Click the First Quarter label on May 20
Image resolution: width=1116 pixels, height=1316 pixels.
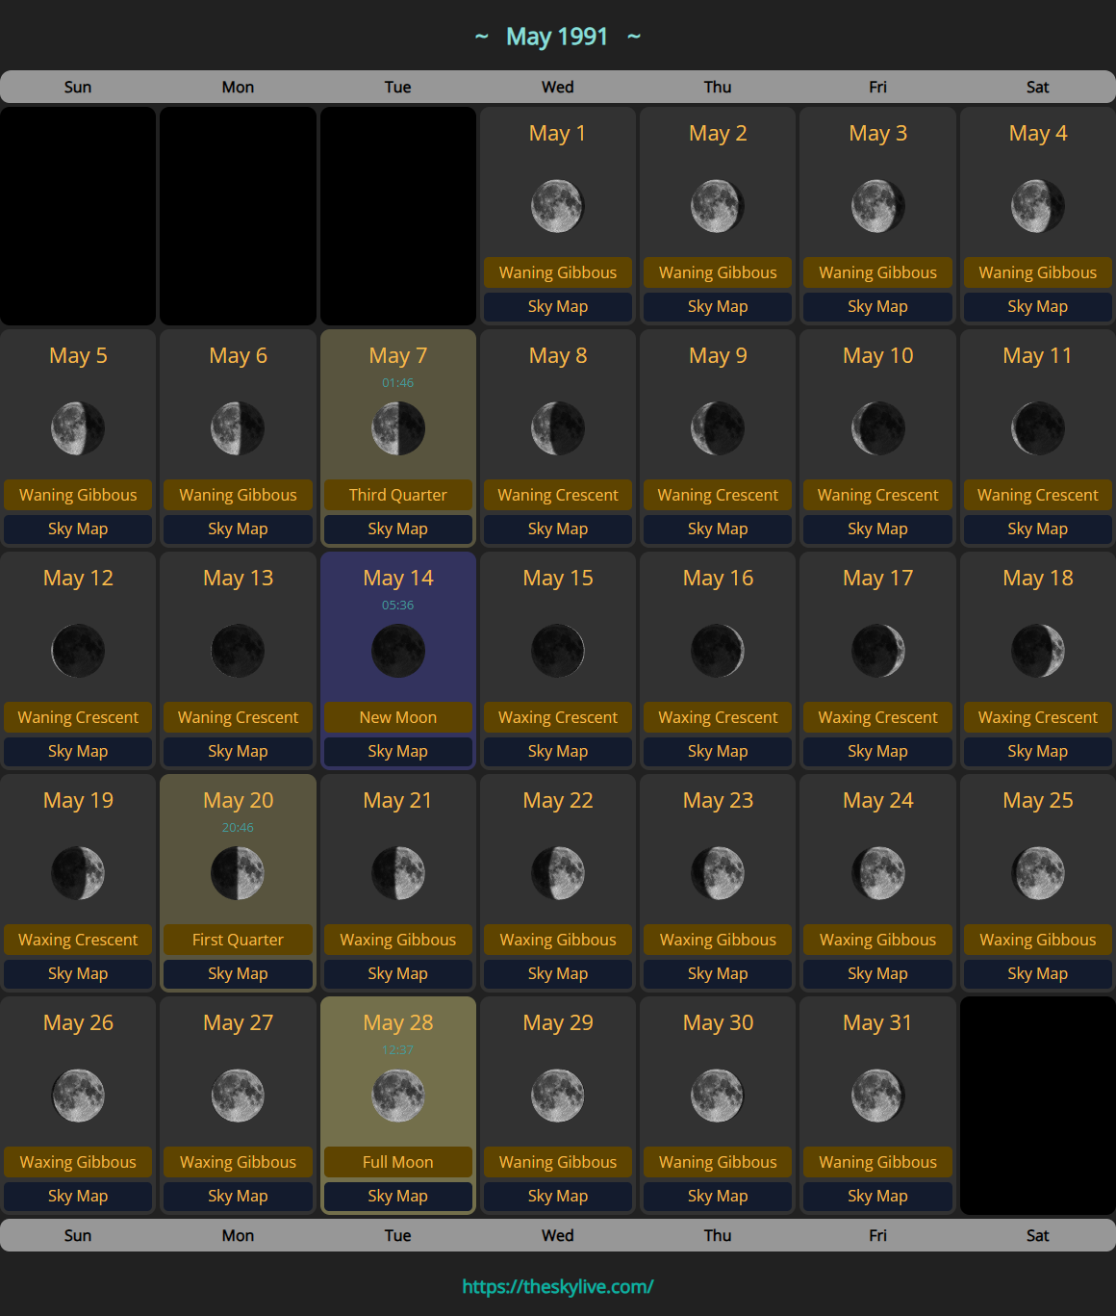(x=238, y=940)
